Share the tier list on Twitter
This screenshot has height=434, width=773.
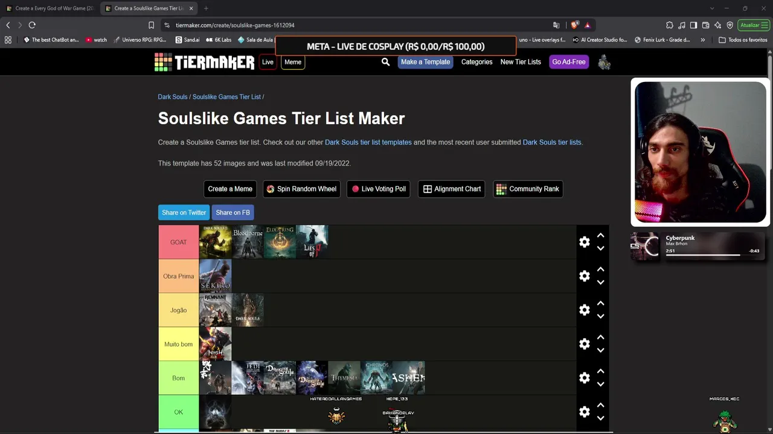(184, 212)
